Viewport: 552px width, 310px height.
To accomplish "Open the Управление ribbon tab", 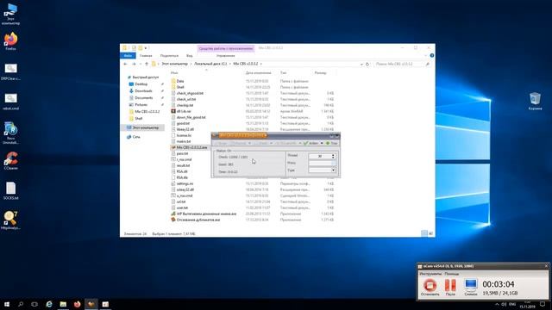I will [225, 55].
